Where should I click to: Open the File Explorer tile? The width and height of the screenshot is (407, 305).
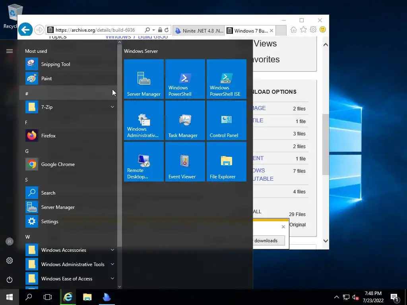pyautogui.click(x=226, y=162)
